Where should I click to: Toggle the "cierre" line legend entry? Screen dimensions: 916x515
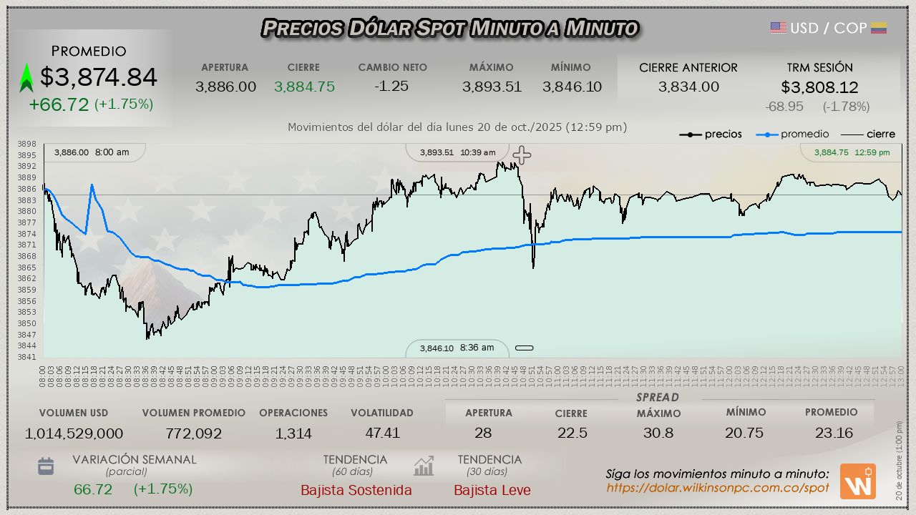pyautogui.click(x=867, y=134)
